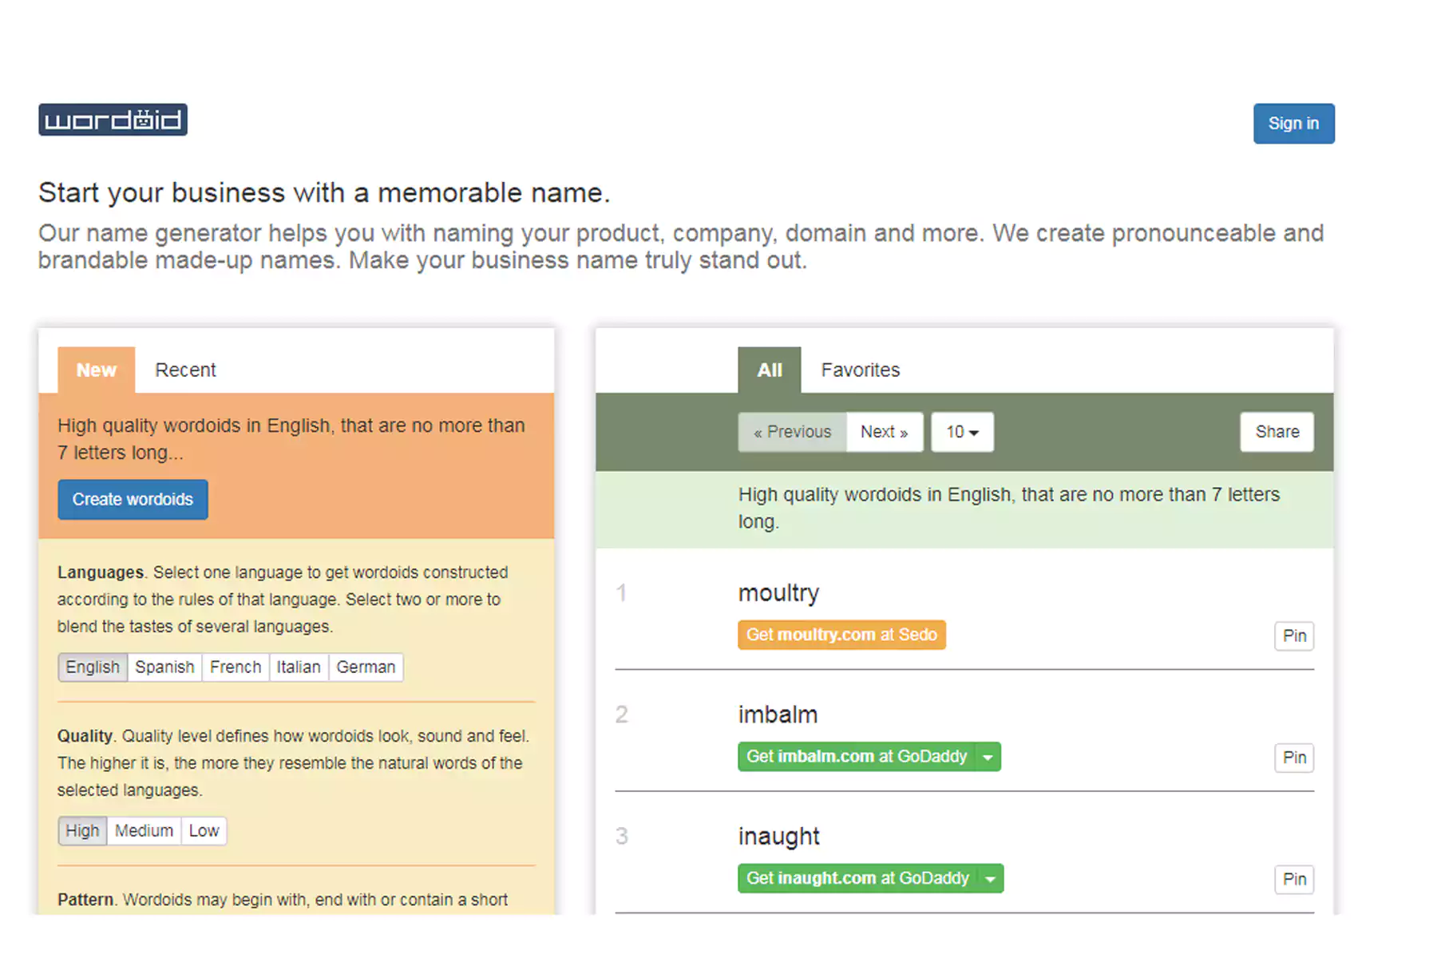The width and height of the screenshot is (1437, 958).
Task: Open the 10 results-per-page dropdown
Action: pyautogui.click(x=962, y=432)
